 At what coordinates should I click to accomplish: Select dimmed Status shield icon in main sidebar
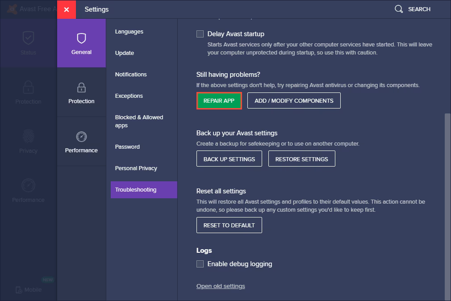click(28, 38)
